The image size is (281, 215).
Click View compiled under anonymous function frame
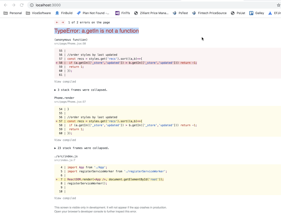65,82
